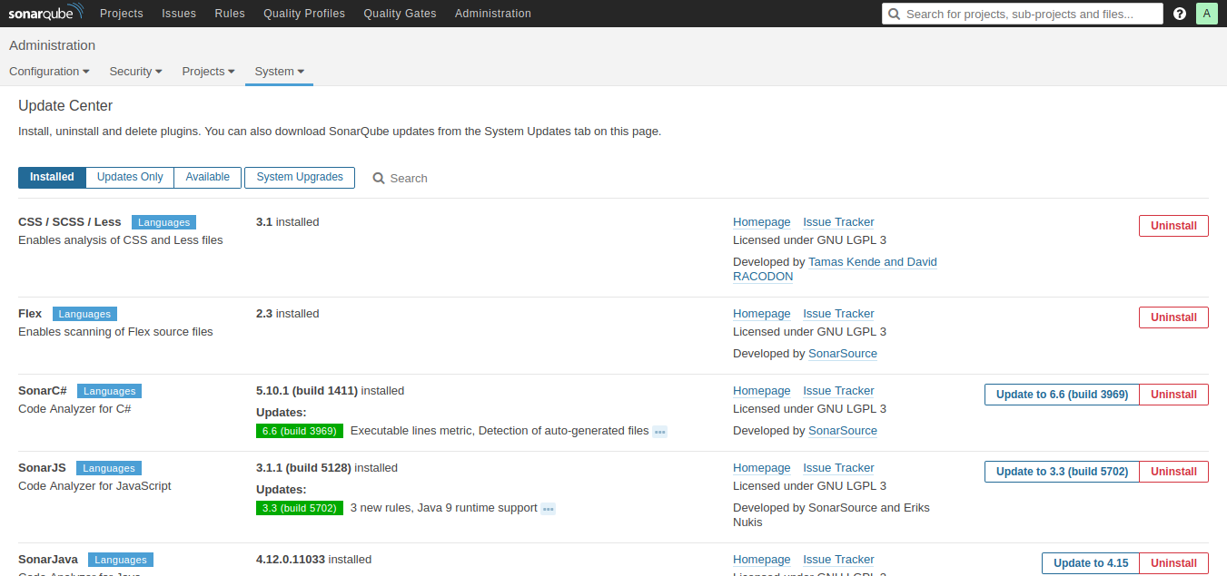The width and height of the screenshot is (1227, 576).
Task: Switch to the Updates Only tab
Action: (x=128, y=177)
